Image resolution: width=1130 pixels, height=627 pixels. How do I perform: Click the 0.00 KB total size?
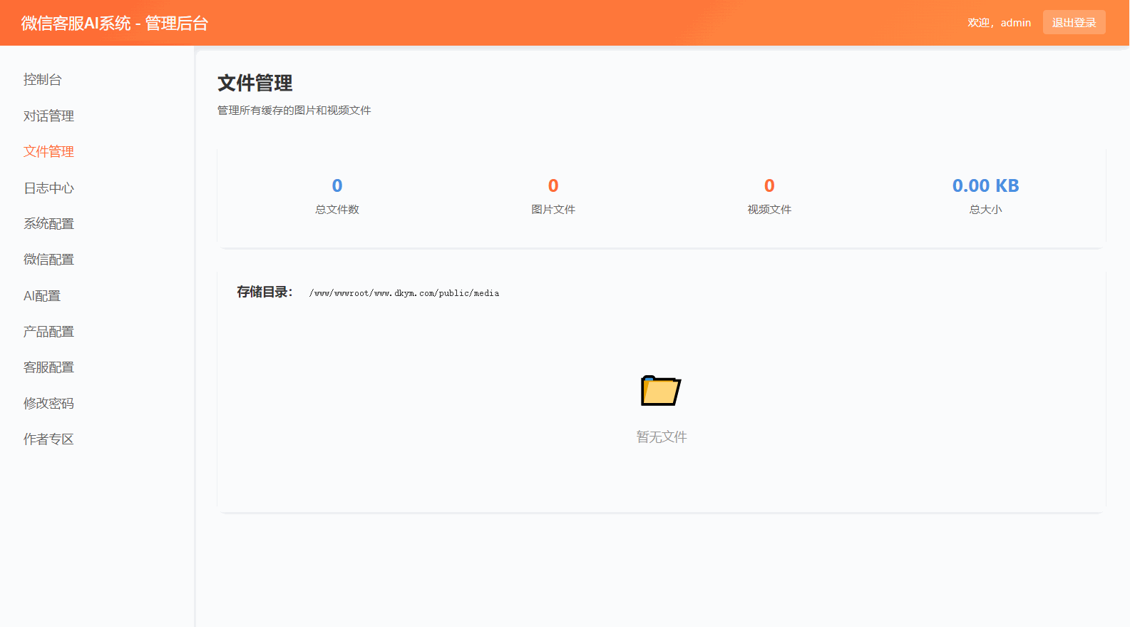point(985,186)
